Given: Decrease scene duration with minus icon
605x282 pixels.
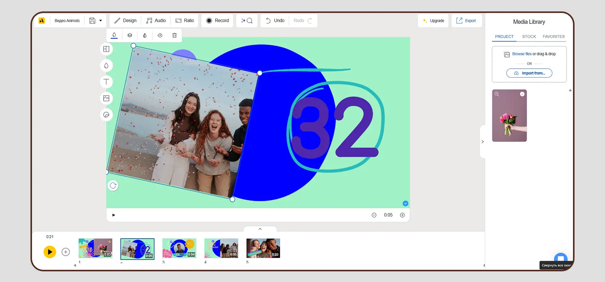Looking at the screenshot, I should click(x=374, y=215).
